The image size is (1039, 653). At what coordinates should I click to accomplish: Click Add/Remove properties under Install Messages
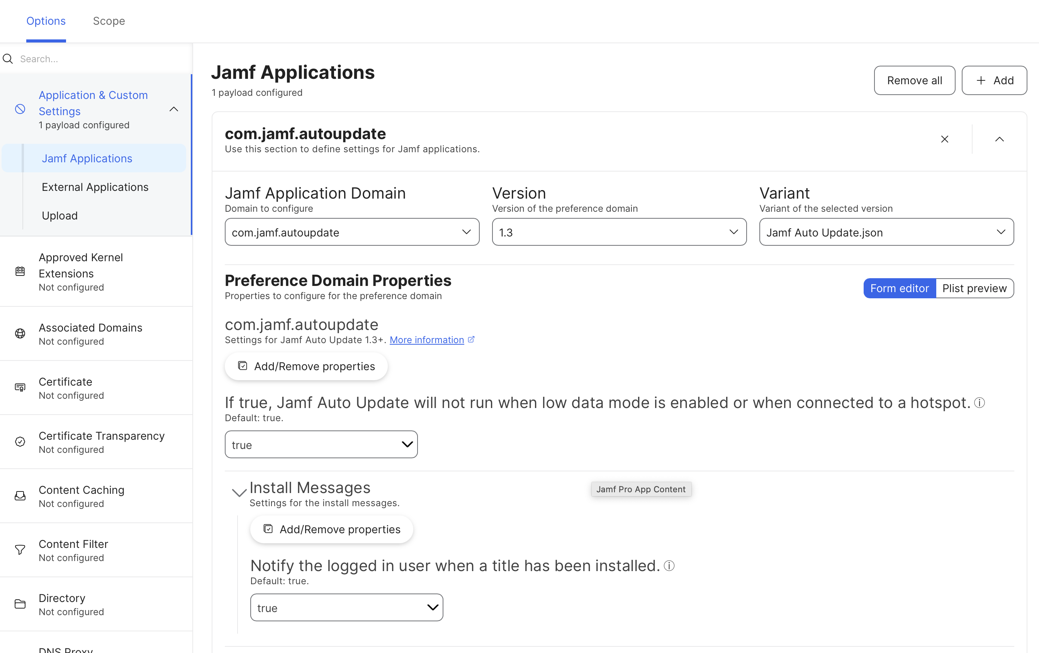click(331, 529)
